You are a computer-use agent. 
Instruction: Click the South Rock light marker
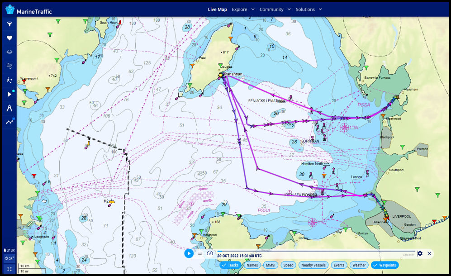tap(120, 22)
